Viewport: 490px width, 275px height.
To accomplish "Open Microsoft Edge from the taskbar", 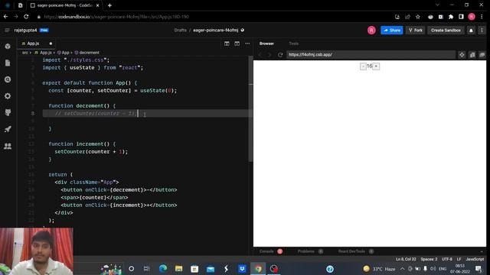I will (163, 268).
